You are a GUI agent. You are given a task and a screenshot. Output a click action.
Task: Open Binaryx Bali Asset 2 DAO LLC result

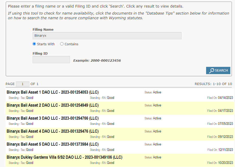(53, 105)
